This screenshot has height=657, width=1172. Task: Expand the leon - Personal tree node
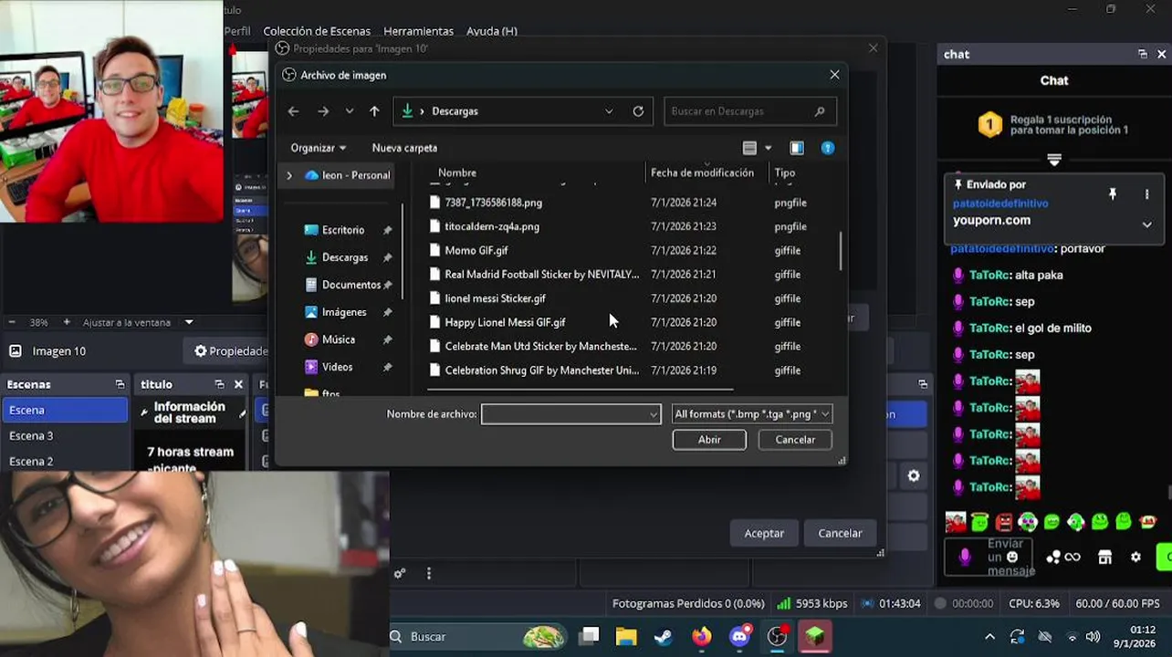(x=289, y=175)
